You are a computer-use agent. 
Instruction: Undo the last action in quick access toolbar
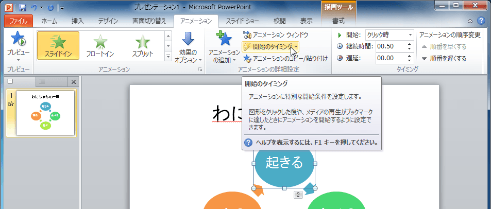(x=34, y=8)
